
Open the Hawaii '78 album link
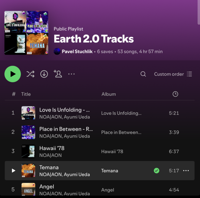(112, 151)
